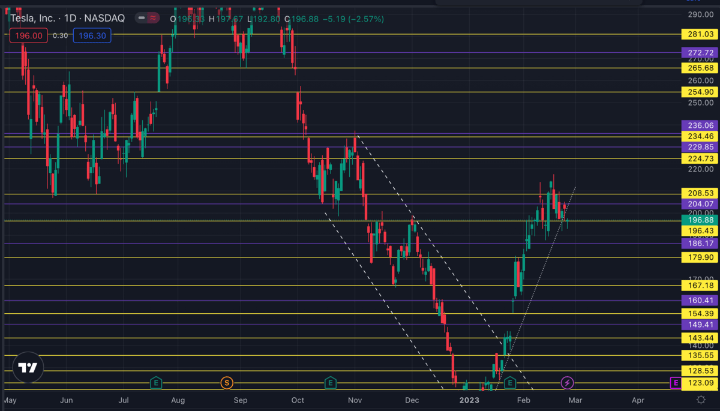
Task: Click the change value −5.19 (−2.57%)
Action: [353, 19]
